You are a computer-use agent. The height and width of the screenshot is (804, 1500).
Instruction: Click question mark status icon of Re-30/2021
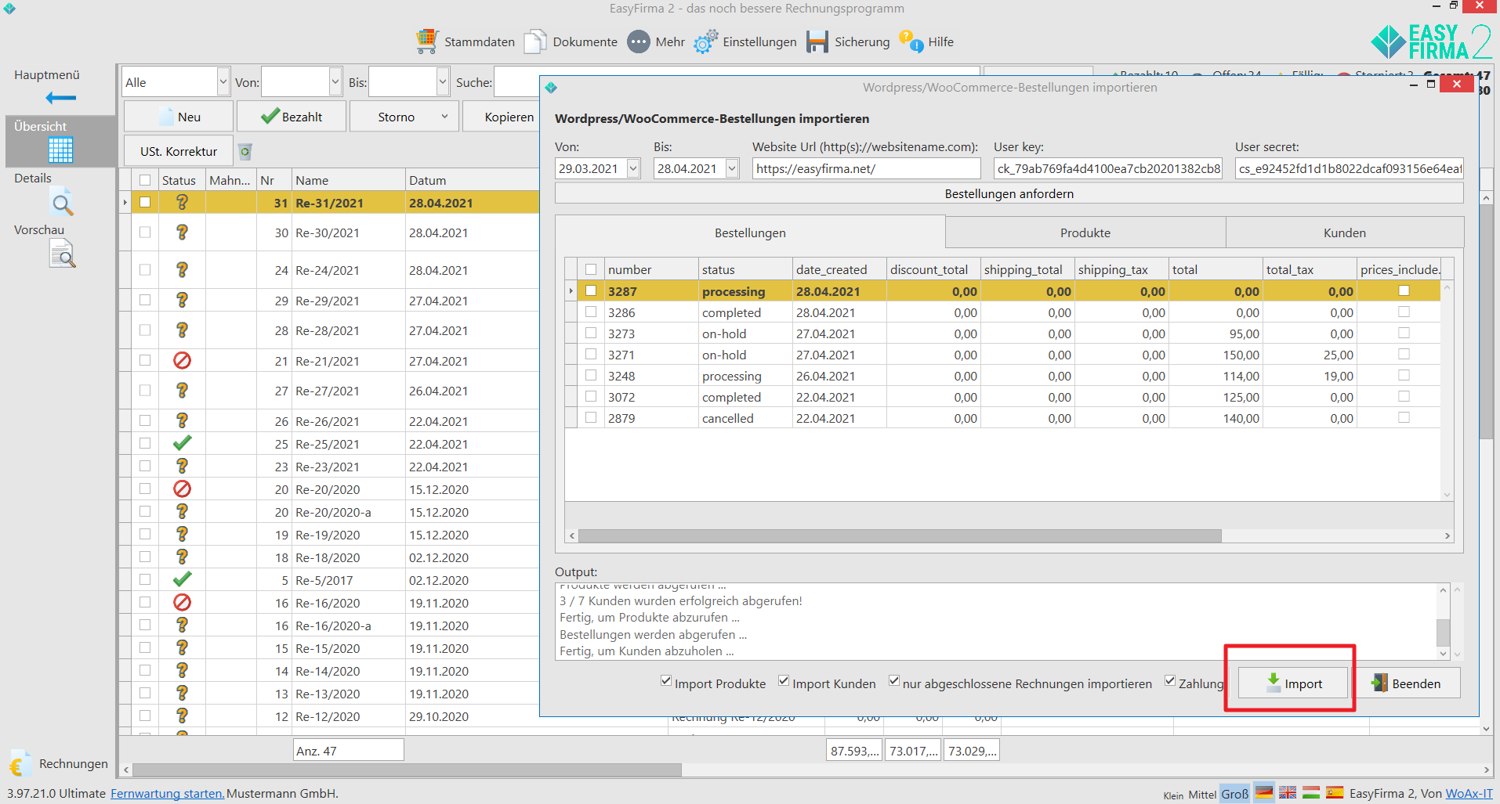[182, 233]
